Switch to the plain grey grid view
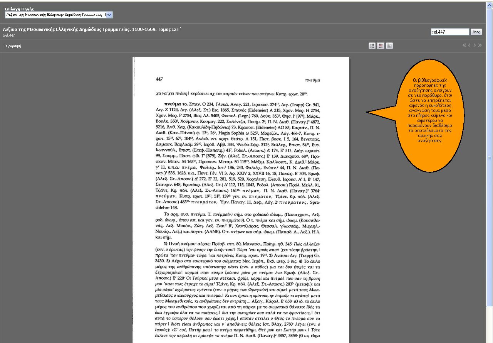Viewport: 493px width, 343px height. [372, 46]
